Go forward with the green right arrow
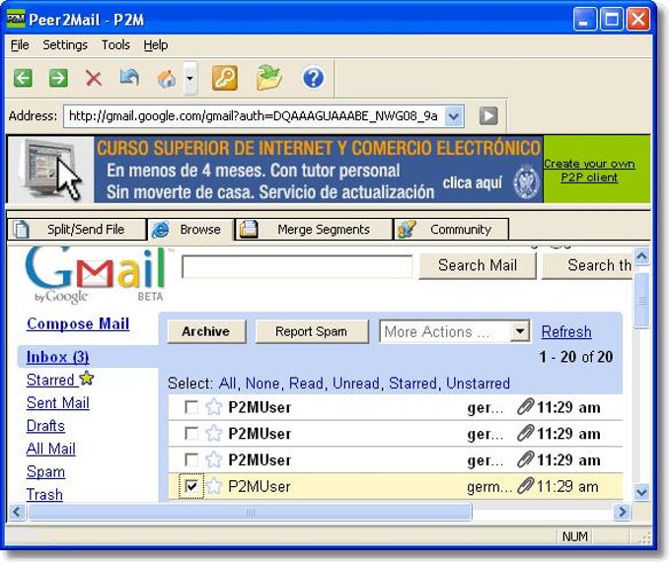 [x=58, y=78]
